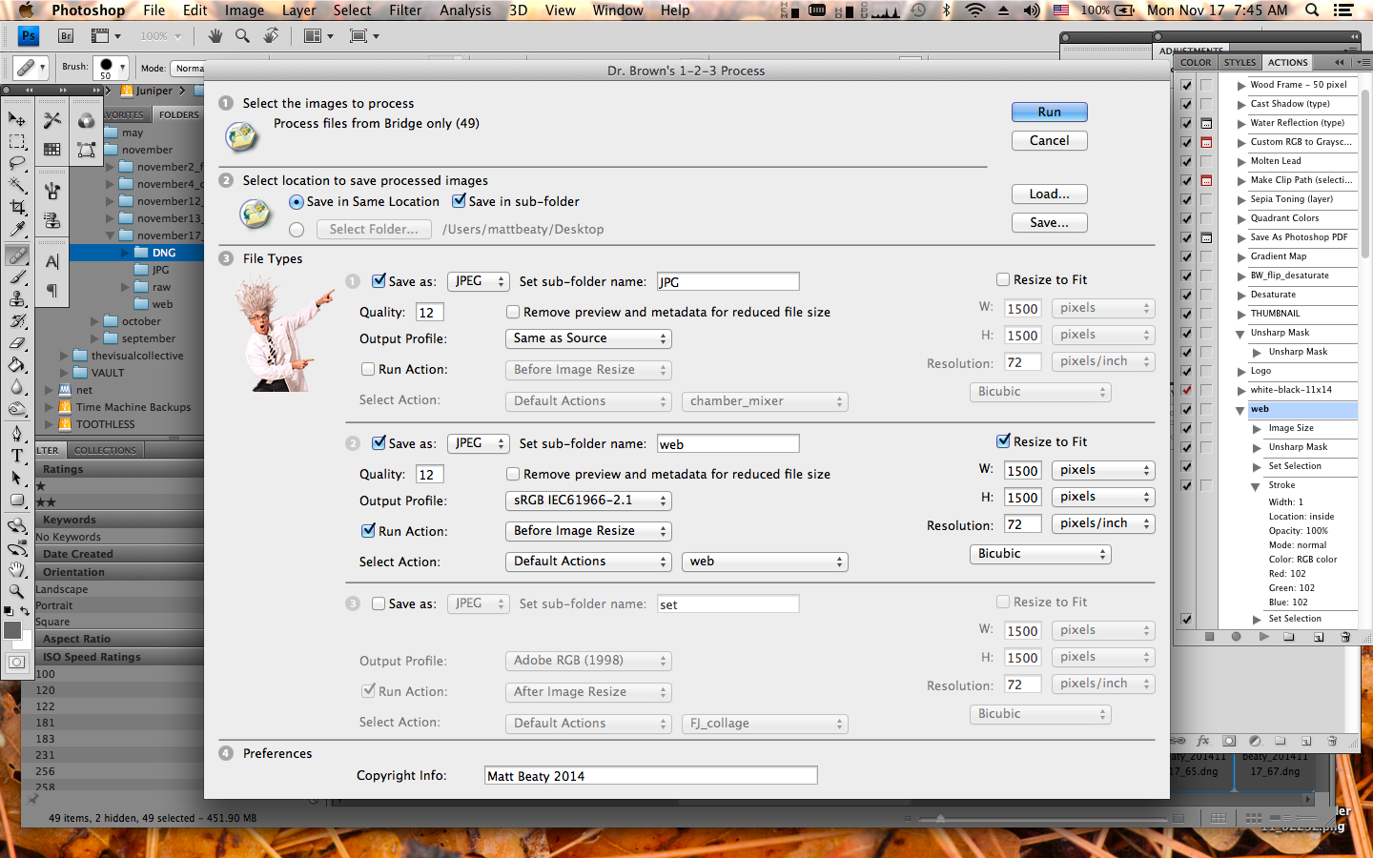1373x858 pixels.
Task: Open the Before Image Resize dropdown in web section
Action: (x=588, y=531)
